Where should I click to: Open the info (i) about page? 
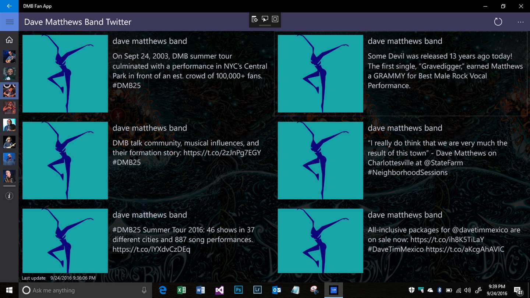click(9, 196)
